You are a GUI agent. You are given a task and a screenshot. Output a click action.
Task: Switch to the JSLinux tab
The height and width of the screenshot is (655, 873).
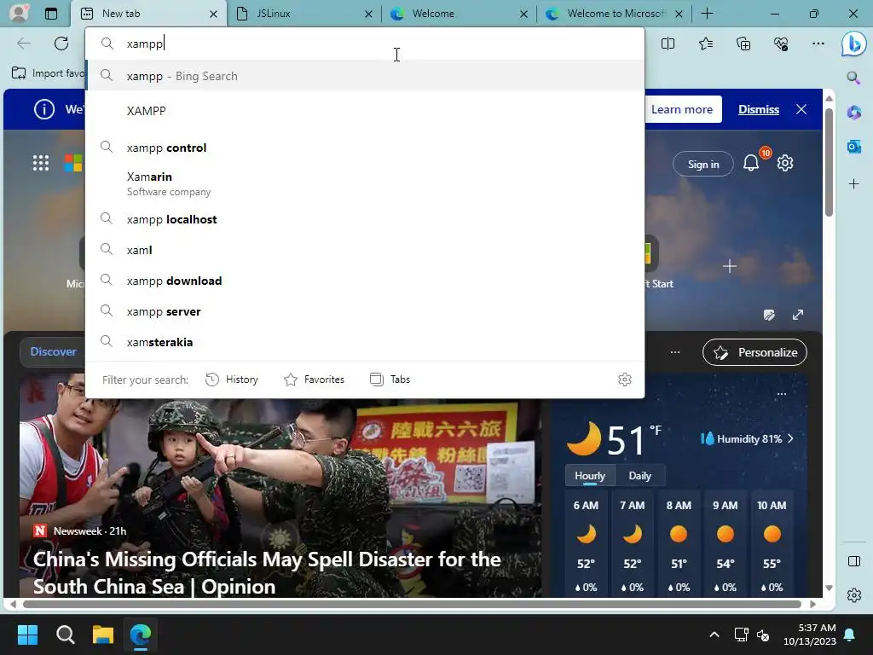(304, 14)
